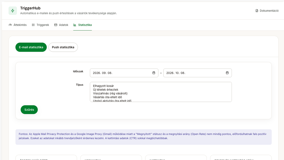Click the Típus label
This screenshot has height=160, width=284.
(x=80, y=85)
